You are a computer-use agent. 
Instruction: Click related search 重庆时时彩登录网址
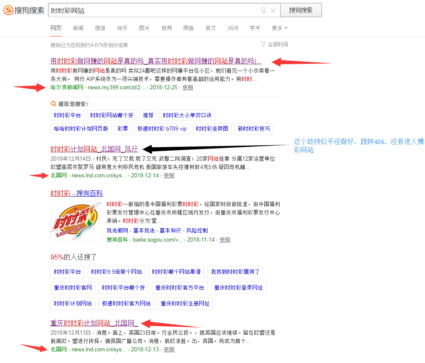238,288
